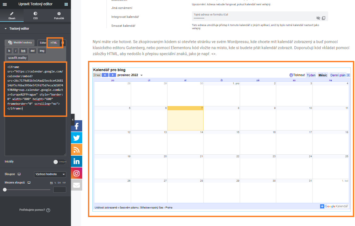Click the Google Kalendář add button
Screen dimensions: 355x226
pos(334,206)
